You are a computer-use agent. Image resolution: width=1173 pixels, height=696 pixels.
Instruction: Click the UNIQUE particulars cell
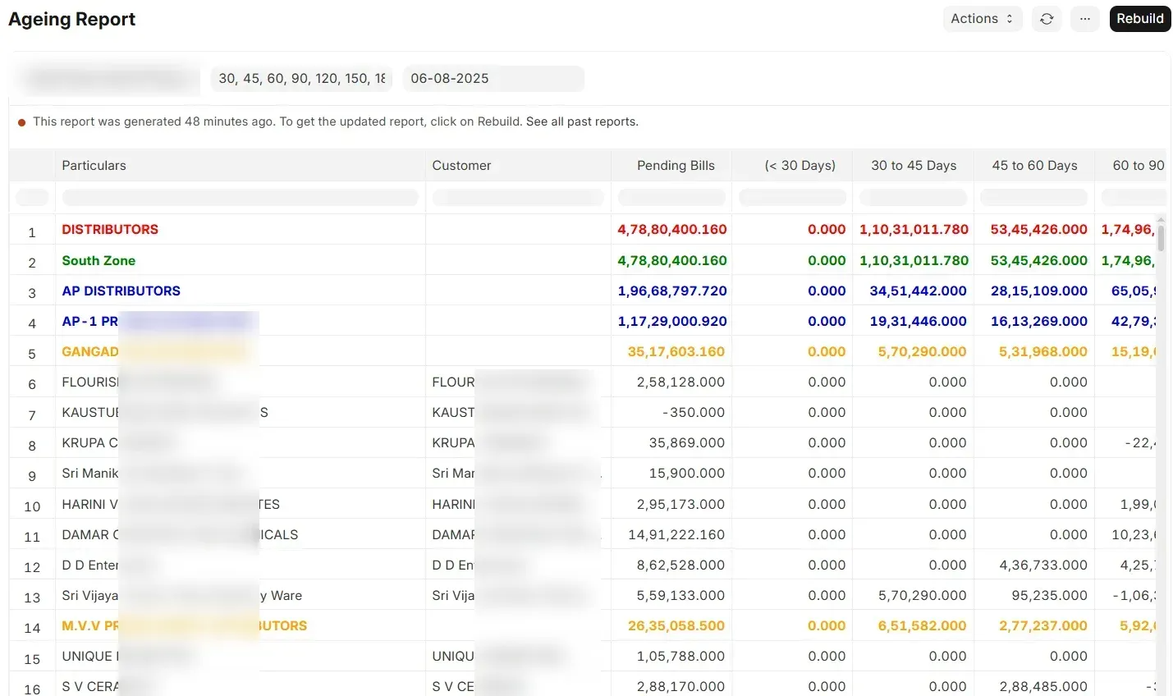(x=240, y=656)
